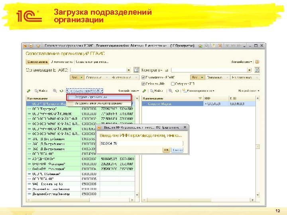Image resolution: width=287 pixels, height=215 pixels.
Task: Select left panel Сопоставленные filter toggle
Action: [x=96, y=78]
